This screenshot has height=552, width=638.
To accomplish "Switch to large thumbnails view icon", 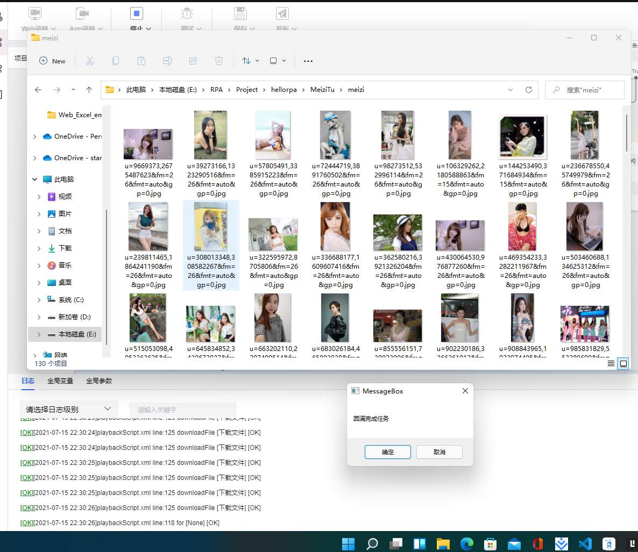I will click(623, 363).
